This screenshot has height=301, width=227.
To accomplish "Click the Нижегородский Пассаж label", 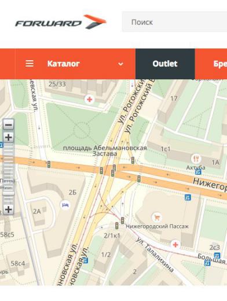I will [x=157, y=226].
